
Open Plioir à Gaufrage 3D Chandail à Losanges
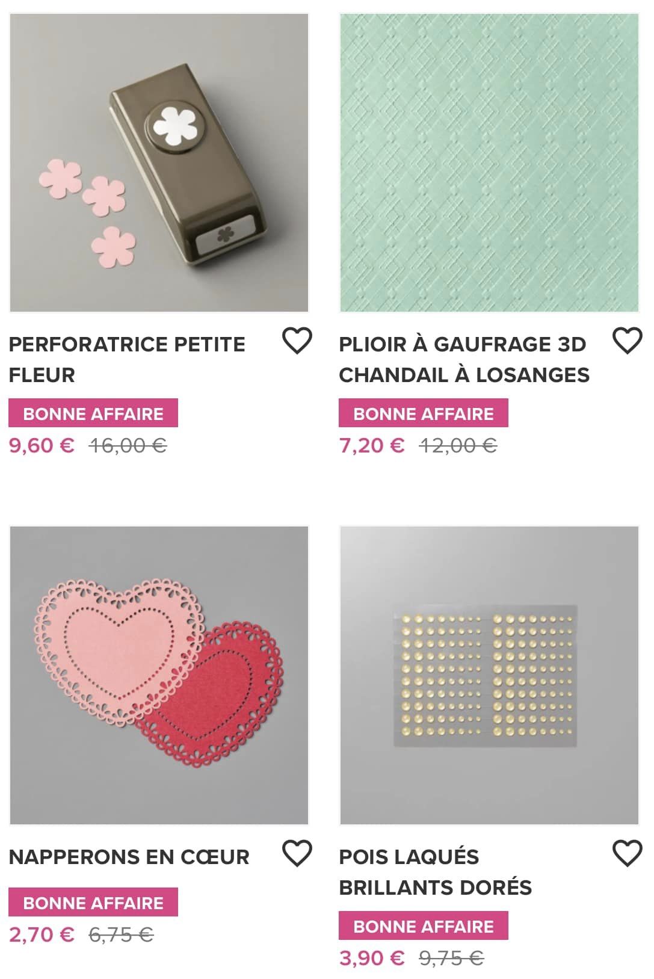click(x=464, y=359)
